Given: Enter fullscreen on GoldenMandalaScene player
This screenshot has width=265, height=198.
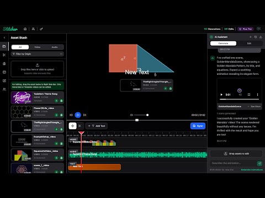Looking at the screenshot, I should pyautogui.click(x=249, y=95).
